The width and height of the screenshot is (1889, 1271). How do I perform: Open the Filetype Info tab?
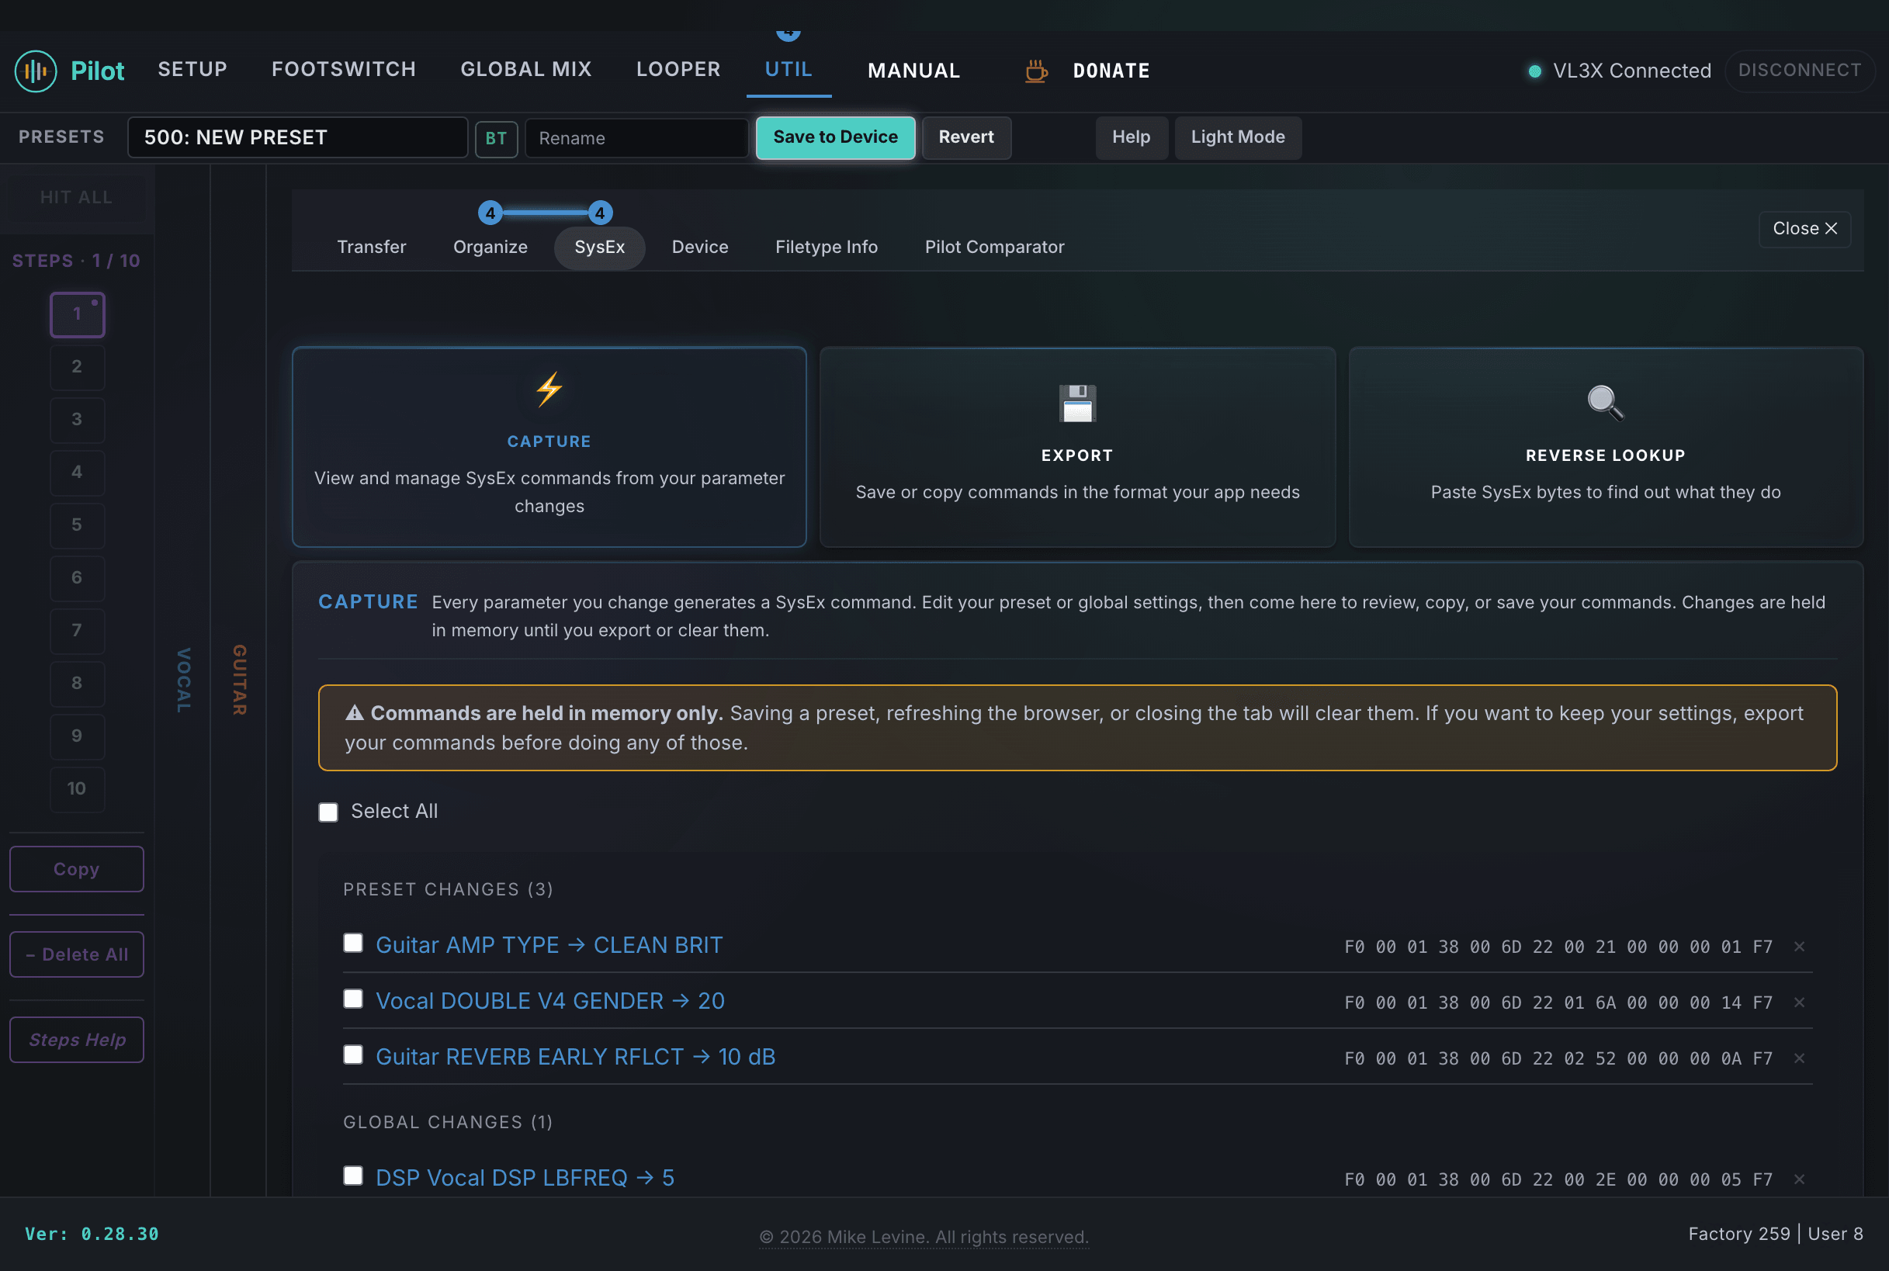point(826,247)
